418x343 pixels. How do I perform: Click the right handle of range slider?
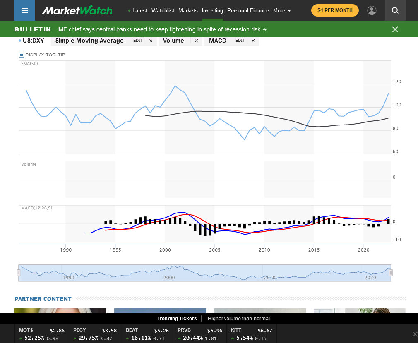coord(391,273)
